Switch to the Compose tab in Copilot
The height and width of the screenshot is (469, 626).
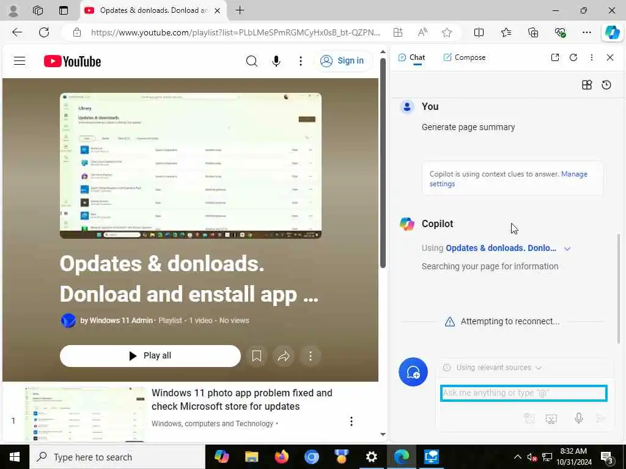(x=465, y=57)
